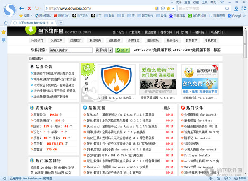Open the Sogou browser logo menu
The width and height of the screenshot is (248, 181).
point(10,10)
